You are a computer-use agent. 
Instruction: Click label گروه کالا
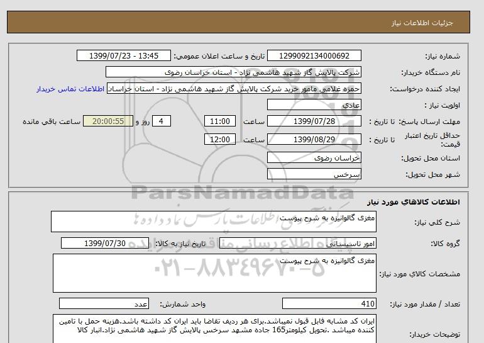(x=446, y=244)
